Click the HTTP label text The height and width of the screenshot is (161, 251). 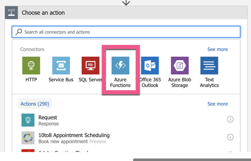pos(31,80)
